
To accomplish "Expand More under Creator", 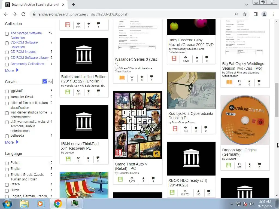I will tap(12, 142).
